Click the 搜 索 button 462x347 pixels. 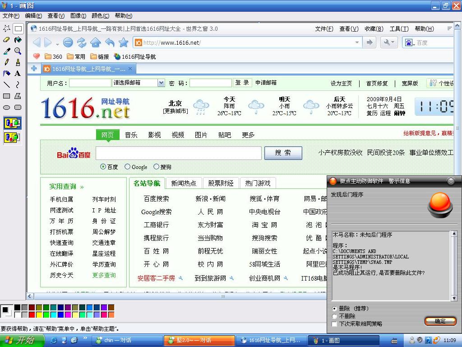[283, 153]
